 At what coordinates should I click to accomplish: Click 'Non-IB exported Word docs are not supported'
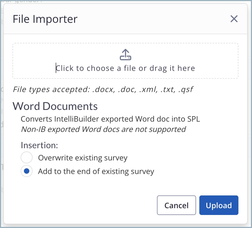(x=103, y=129)
